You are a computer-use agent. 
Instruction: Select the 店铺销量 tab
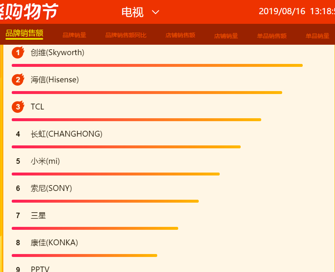226,36
